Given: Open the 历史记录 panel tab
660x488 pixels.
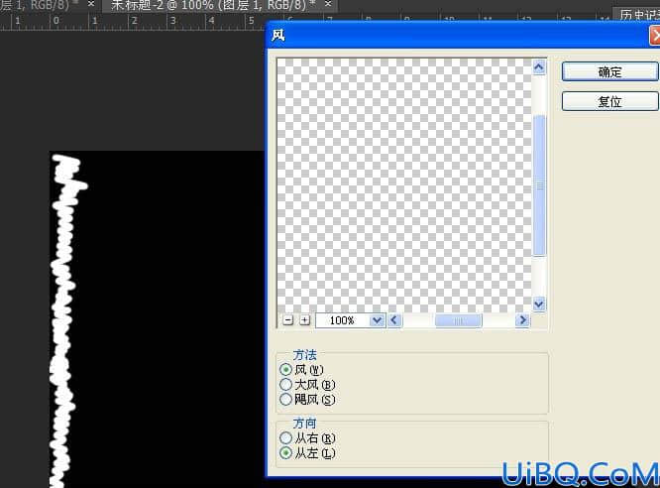Looking at the screenshot, I should 639,15.
